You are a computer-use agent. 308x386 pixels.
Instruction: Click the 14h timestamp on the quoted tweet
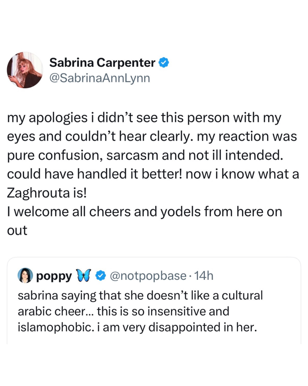pos(204,276)
